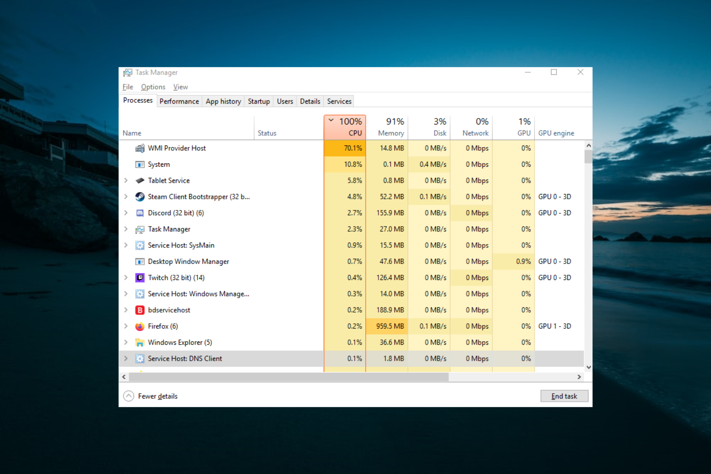Click the Firefox process icon
The height and width of the screenshot is (474, 711).
140,326
